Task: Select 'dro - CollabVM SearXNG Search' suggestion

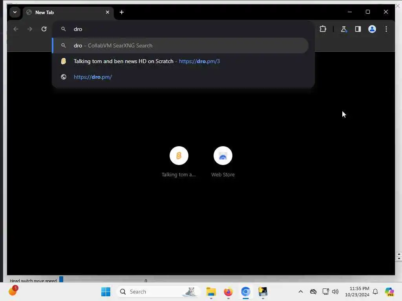Action: click(180, 45)
